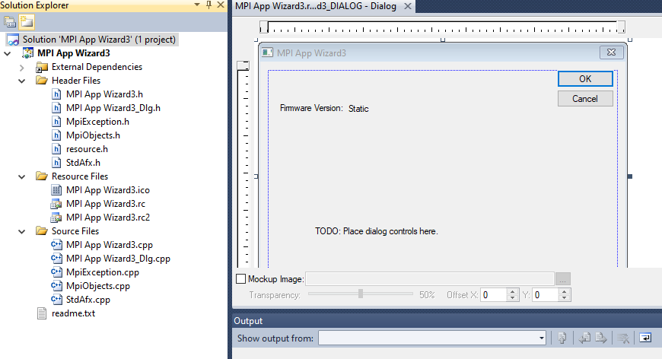This screenshot has width=662, height=359.
Task: Click the resource.h file icon
Action: [56, 149]
